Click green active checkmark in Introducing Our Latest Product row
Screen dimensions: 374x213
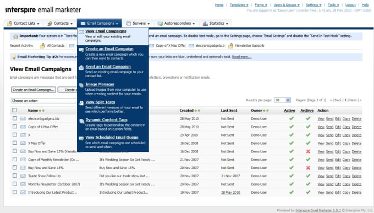click(x=291, y=192)
